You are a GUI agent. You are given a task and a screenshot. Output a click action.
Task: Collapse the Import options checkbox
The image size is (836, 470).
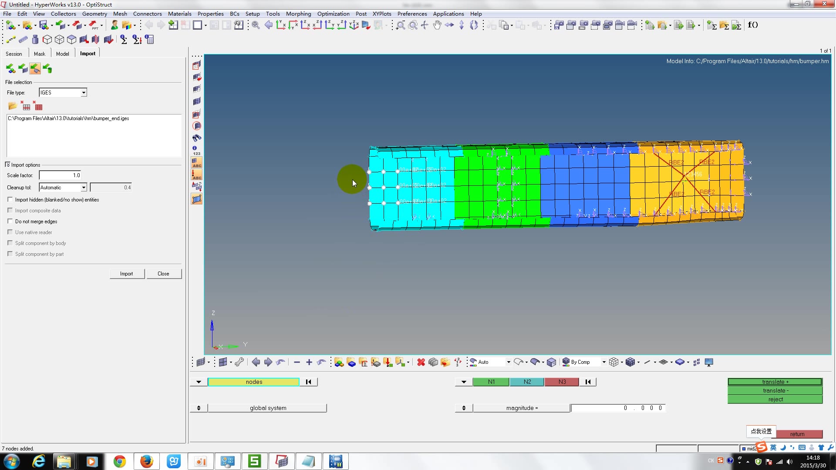pyautogui.click(x=7, y=164)
